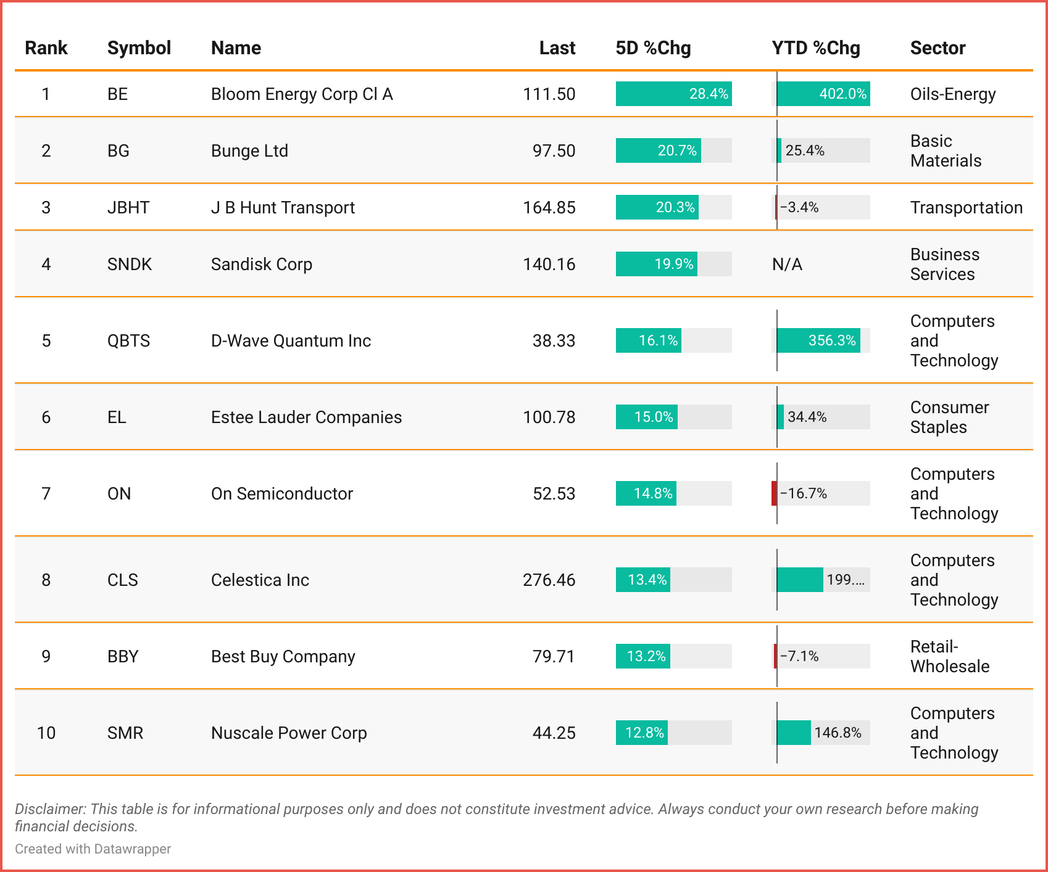The image size is (1048, 872).
Task: Click the YTD %Chg column header
Action: 815,48
